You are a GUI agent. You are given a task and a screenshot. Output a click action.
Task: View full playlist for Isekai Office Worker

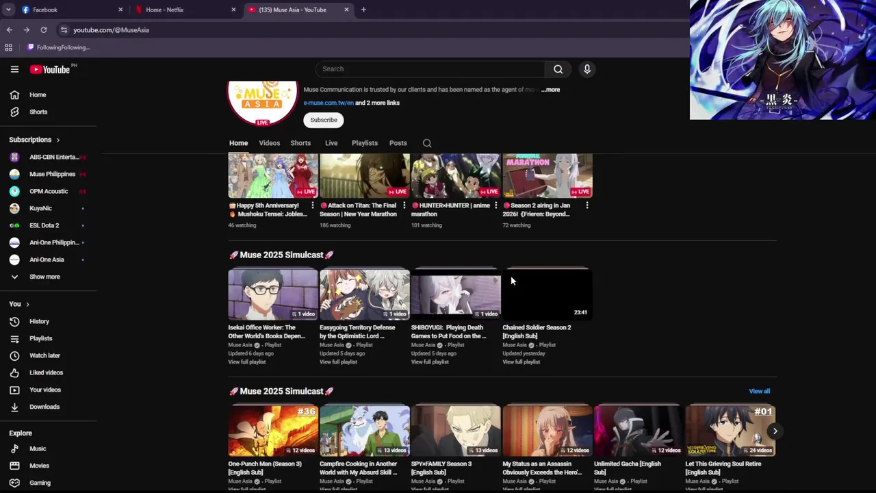pos(247,362)
